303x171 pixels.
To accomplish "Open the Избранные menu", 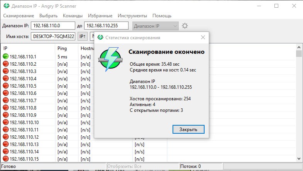I will (x=100, y=16).
